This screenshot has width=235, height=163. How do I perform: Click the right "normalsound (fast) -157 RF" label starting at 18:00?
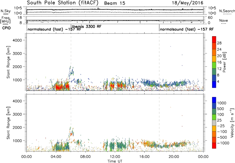pos(187,29)
